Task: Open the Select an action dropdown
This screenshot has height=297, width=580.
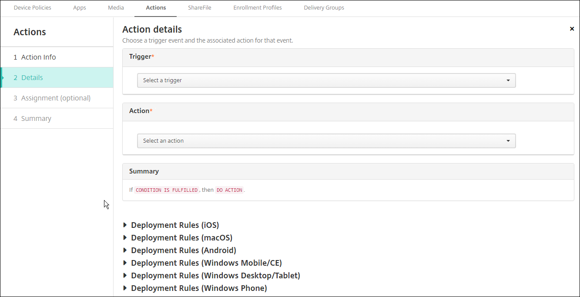Action: pos(326,141)
